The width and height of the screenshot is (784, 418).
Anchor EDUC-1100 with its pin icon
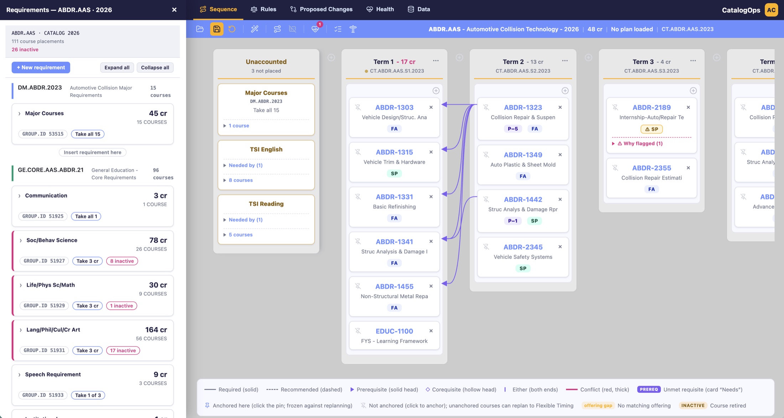click(x=358, y=331)
